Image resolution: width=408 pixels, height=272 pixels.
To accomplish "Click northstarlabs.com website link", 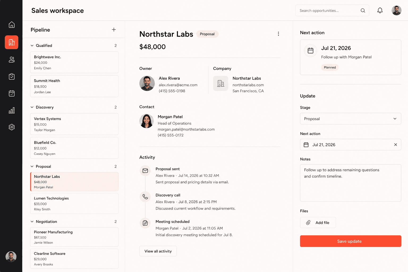I will point(248,85).
